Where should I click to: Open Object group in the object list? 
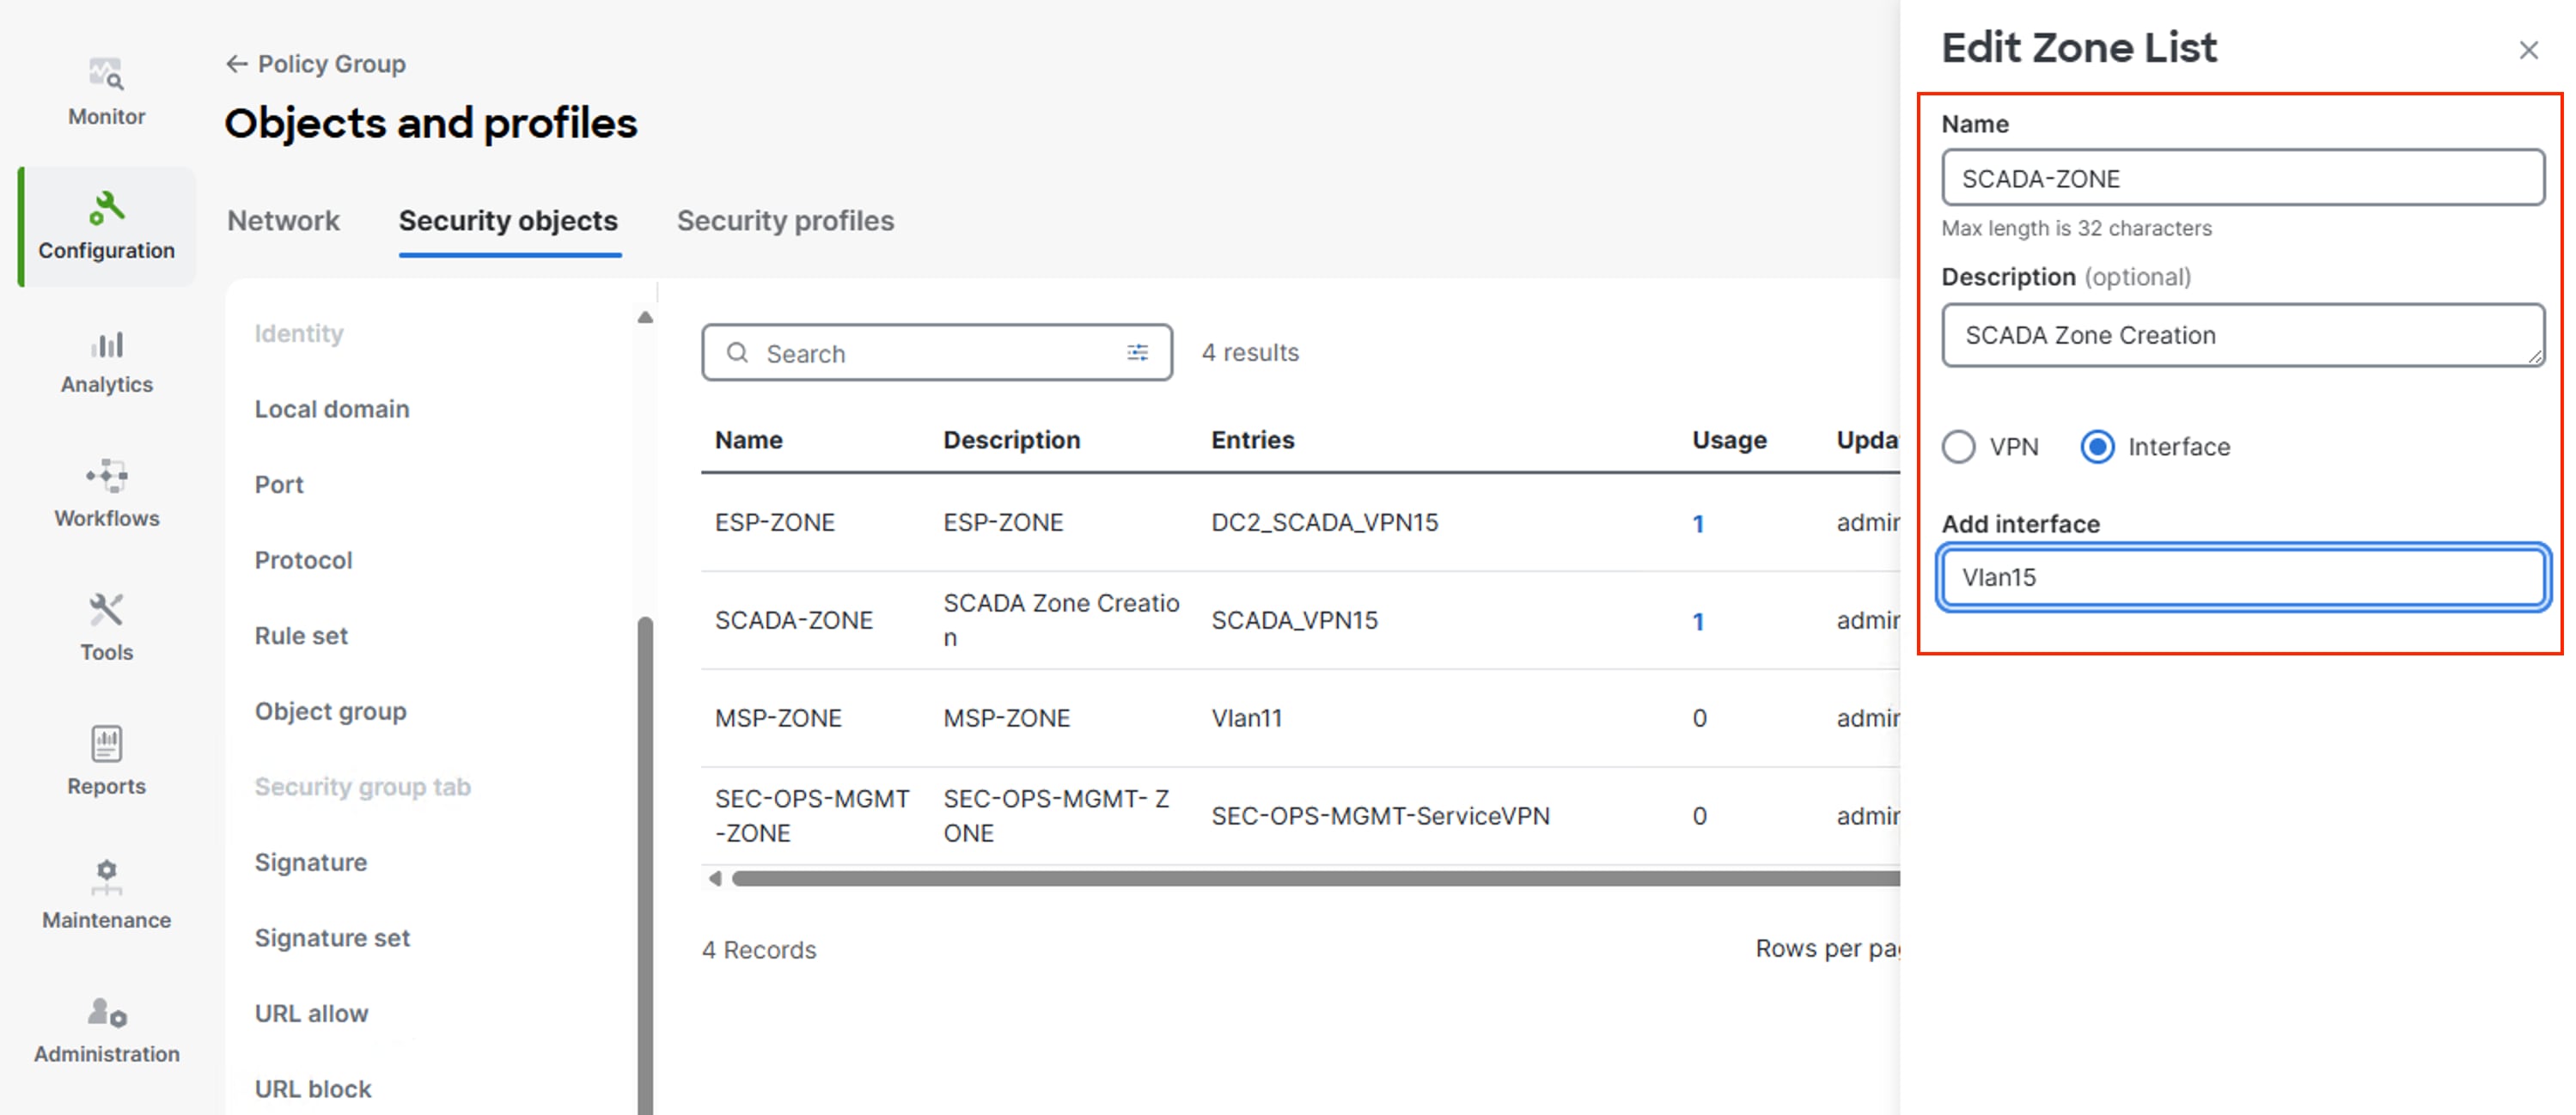click(330, 711)
